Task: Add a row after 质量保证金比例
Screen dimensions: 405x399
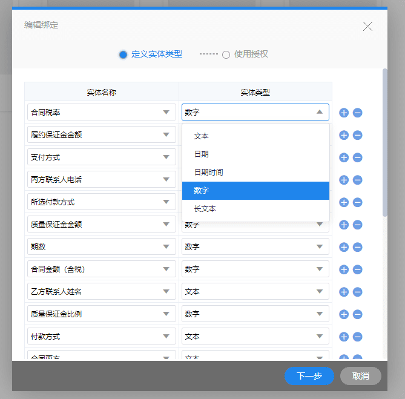Action: pyautogui.click(x=344, y=314)
